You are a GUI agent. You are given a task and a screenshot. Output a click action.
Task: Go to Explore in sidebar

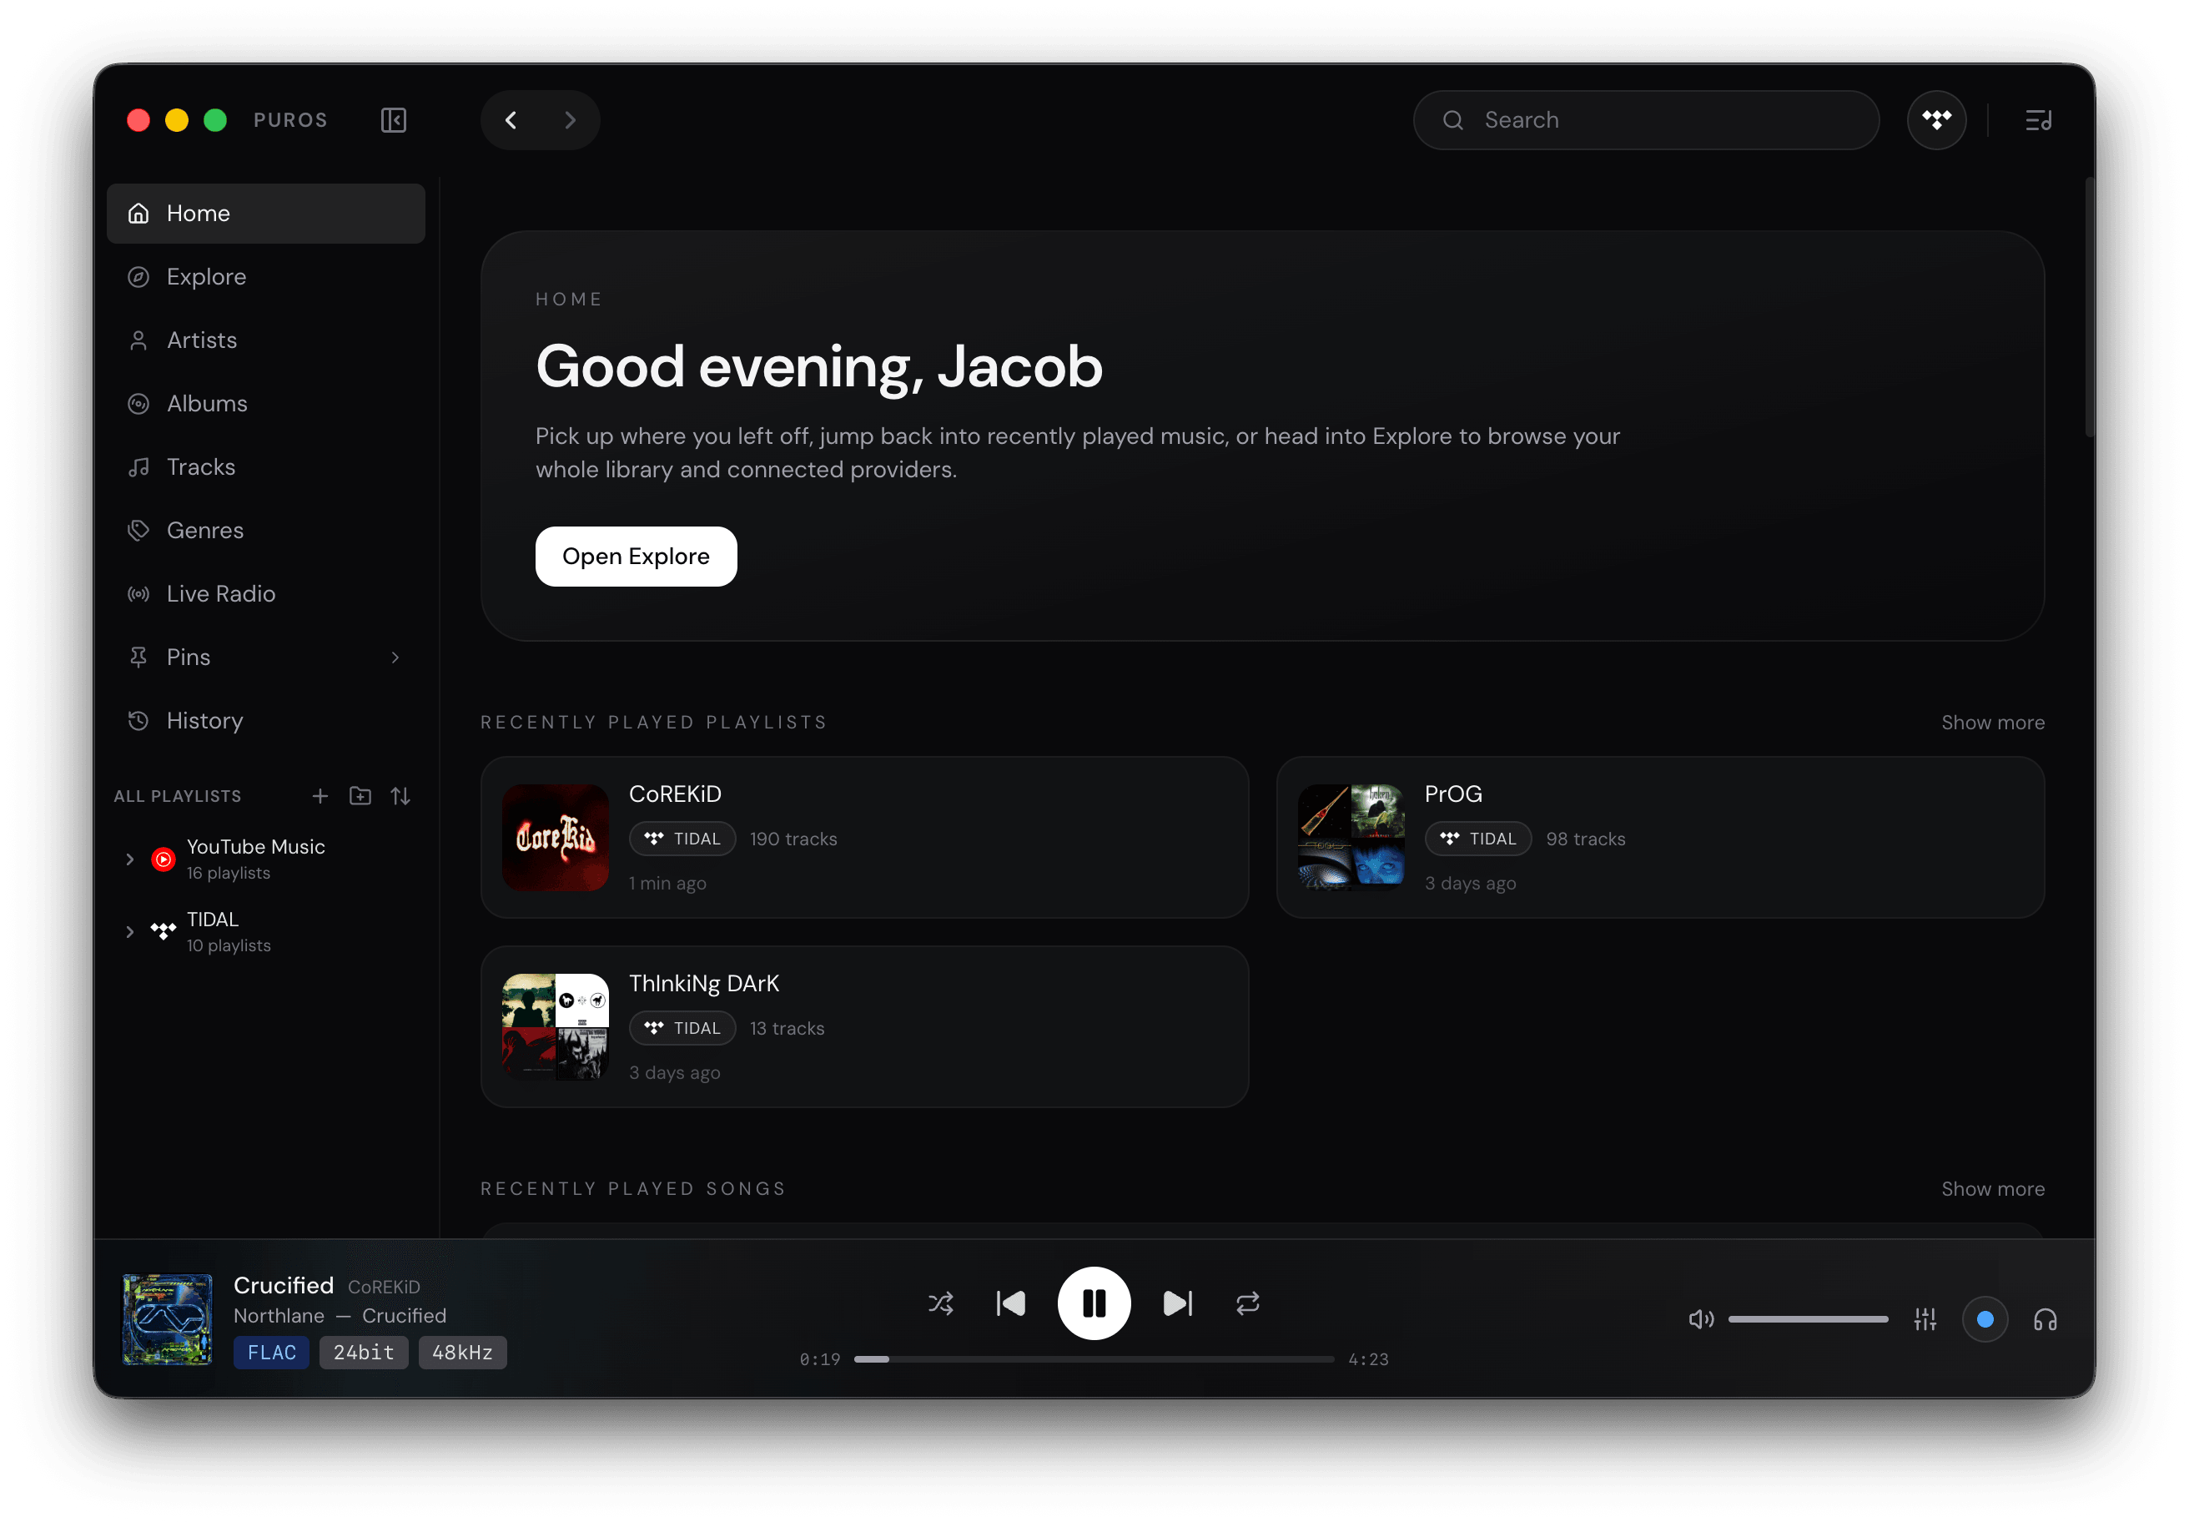click(266, 276)
